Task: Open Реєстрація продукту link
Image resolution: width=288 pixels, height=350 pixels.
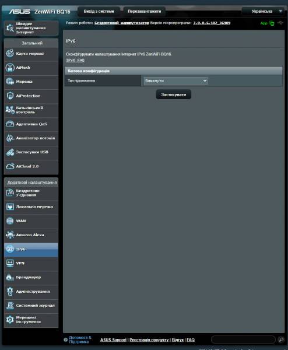Action: 149,339
